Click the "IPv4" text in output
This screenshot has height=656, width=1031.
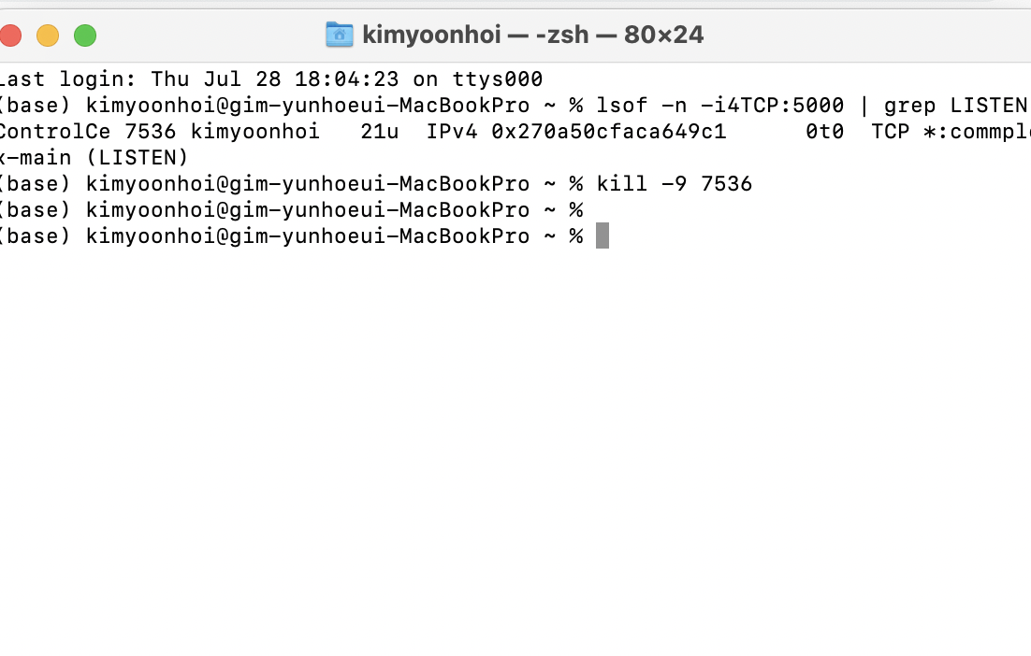[452, 132]
